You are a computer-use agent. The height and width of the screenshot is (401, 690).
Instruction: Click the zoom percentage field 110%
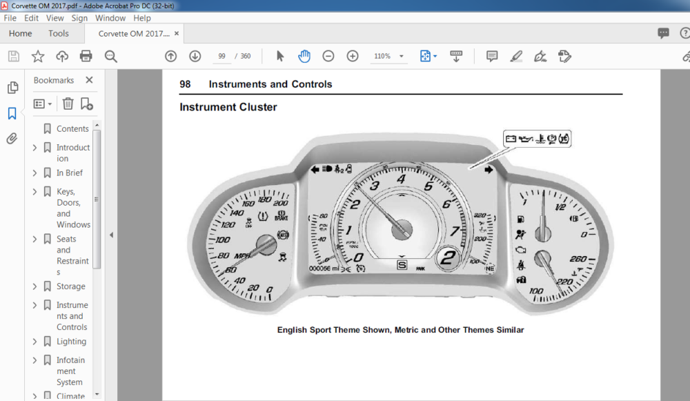tap(382, 57)
